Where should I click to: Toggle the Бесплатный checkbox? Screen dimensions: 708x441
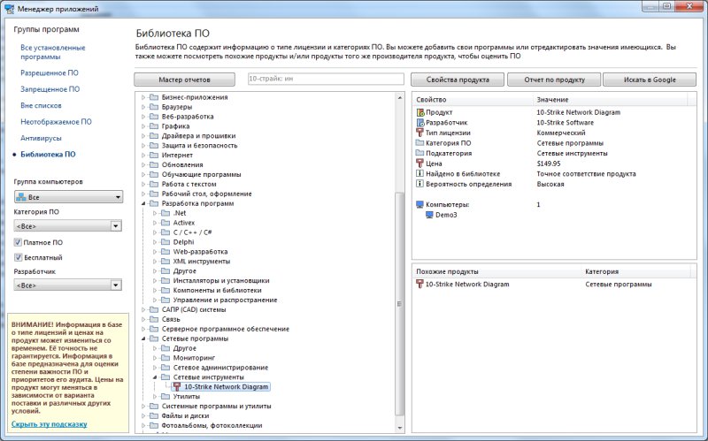[x=18, y=257]
